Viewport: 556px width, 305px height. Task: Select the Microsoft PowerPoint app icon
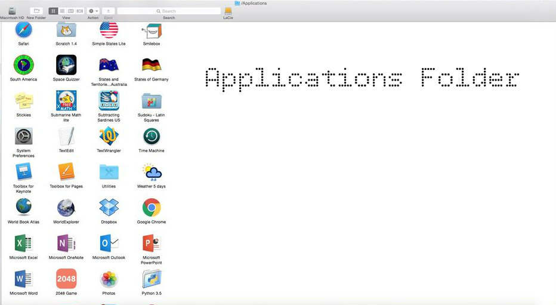[x=152, y=244]
